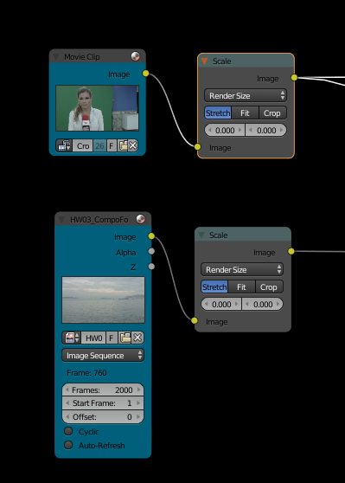Toggle fake user F on HW03 image
Image resolution: width=345 pixels, height=483 pixels.
click(x=112, y=338)
